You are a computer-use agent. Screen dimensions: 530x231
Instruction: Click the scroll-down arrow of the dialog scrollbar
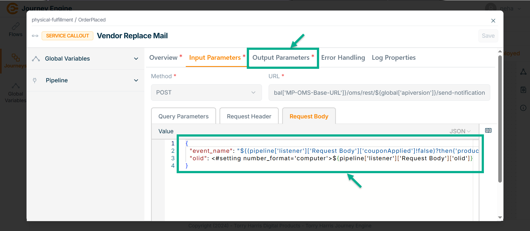tap(500, 218)
